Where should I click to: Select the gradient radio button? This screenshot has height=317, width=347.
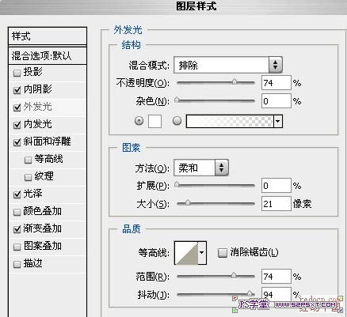[x=177, y=121]
